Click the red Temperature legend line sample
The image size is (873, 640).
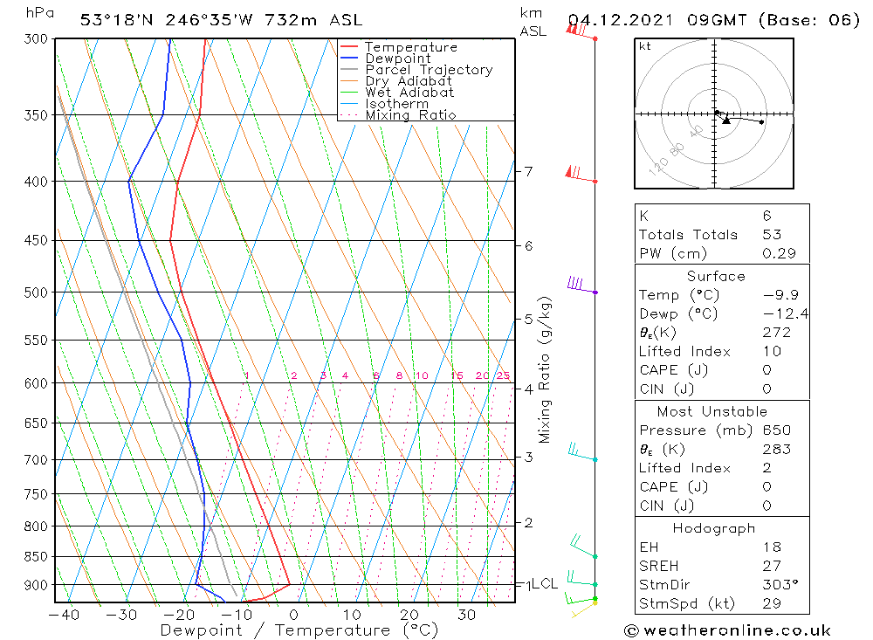click(x=349, y=47)
